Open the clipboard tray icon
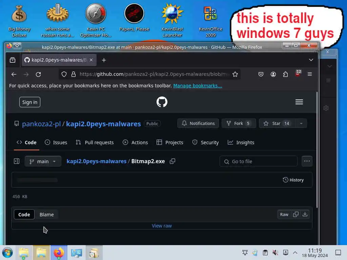347x260 pixels. click(x=265, y=253)
